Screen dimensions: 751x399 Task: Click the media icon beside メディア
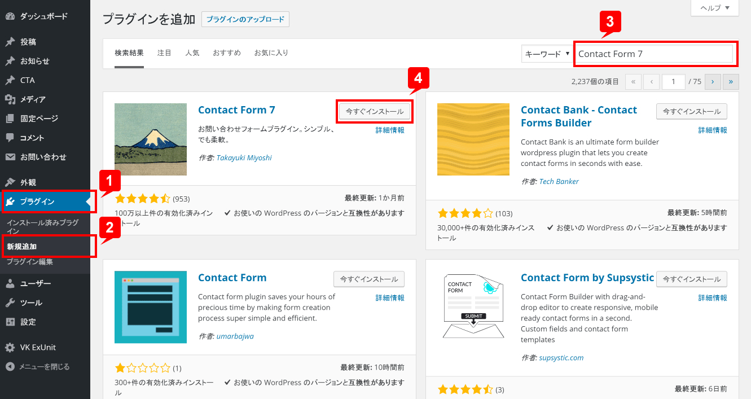pos(10,99)
